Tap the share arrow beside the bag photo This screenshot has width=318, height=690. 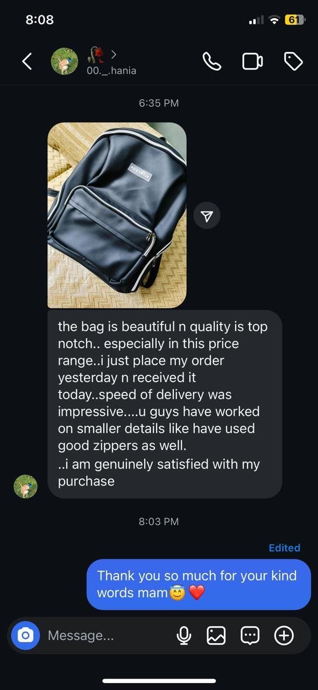click(x=207, y=216)
